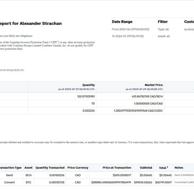Viewport: 194px width, 189px height.
Task: Click the "$505.5058017" price cell
Action: coord(122,175)
